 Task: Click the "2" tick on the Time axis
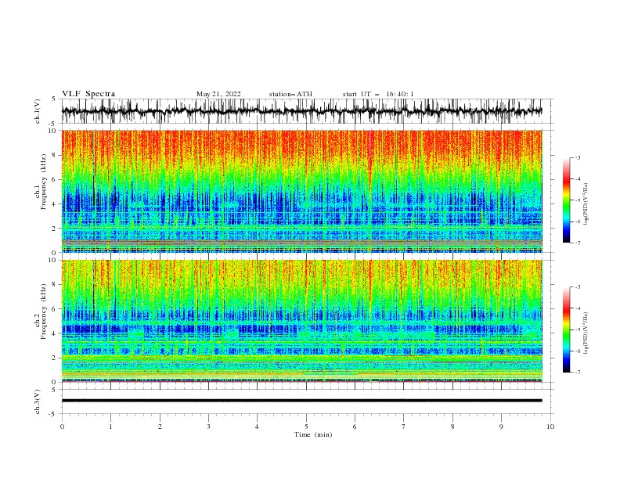tap(160, 427)
